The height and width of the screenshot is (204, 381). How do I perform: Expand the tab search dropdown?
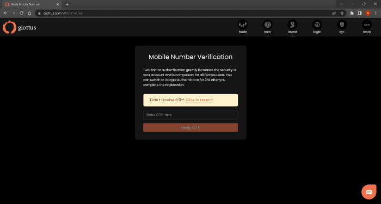[341, 4]
